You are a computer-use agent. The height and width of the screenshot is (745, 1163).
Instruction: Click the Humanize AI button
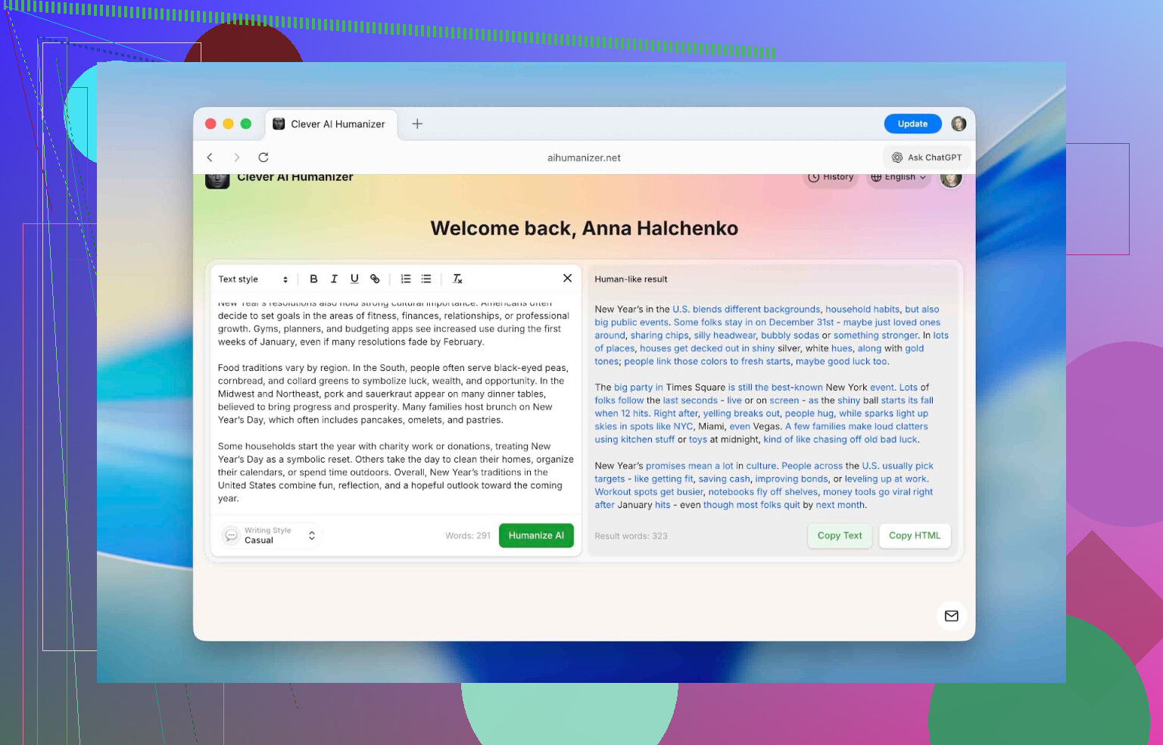click(536, 535)
